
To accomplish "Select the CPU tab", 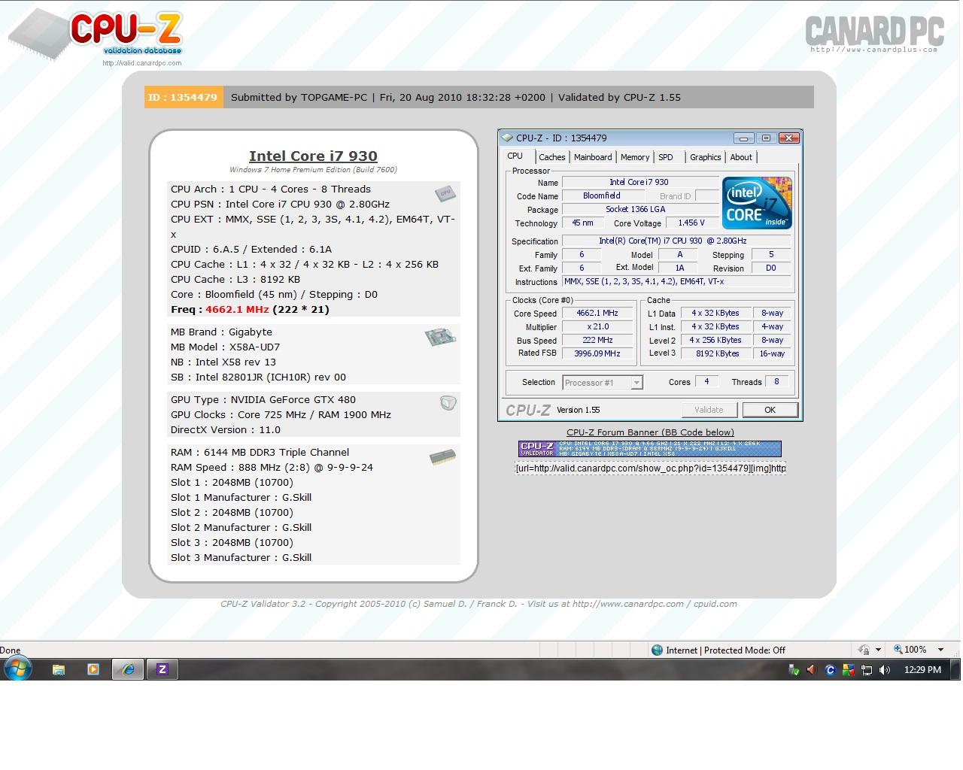I will 515,156.
